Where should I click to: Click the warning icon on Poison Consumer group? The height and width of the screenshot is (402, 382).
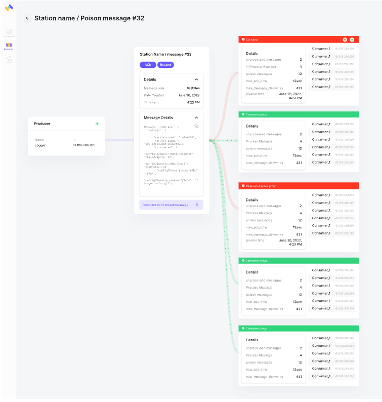(x=243, y=186)
